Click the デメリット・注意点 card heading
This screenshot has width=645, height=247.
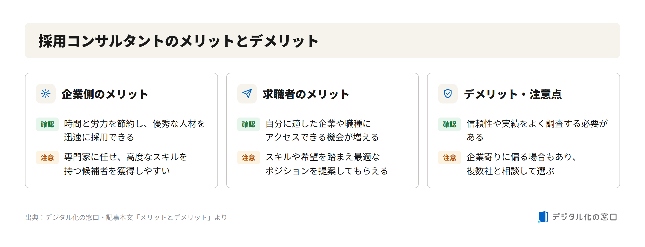click(x=513, y=94)
